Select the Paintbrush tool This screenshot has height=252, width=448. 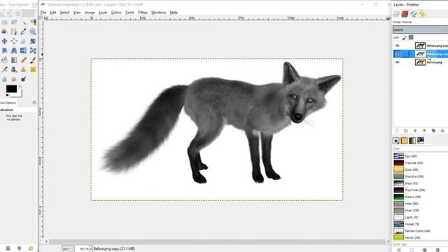pyautogui.click(x=33, y=60)
